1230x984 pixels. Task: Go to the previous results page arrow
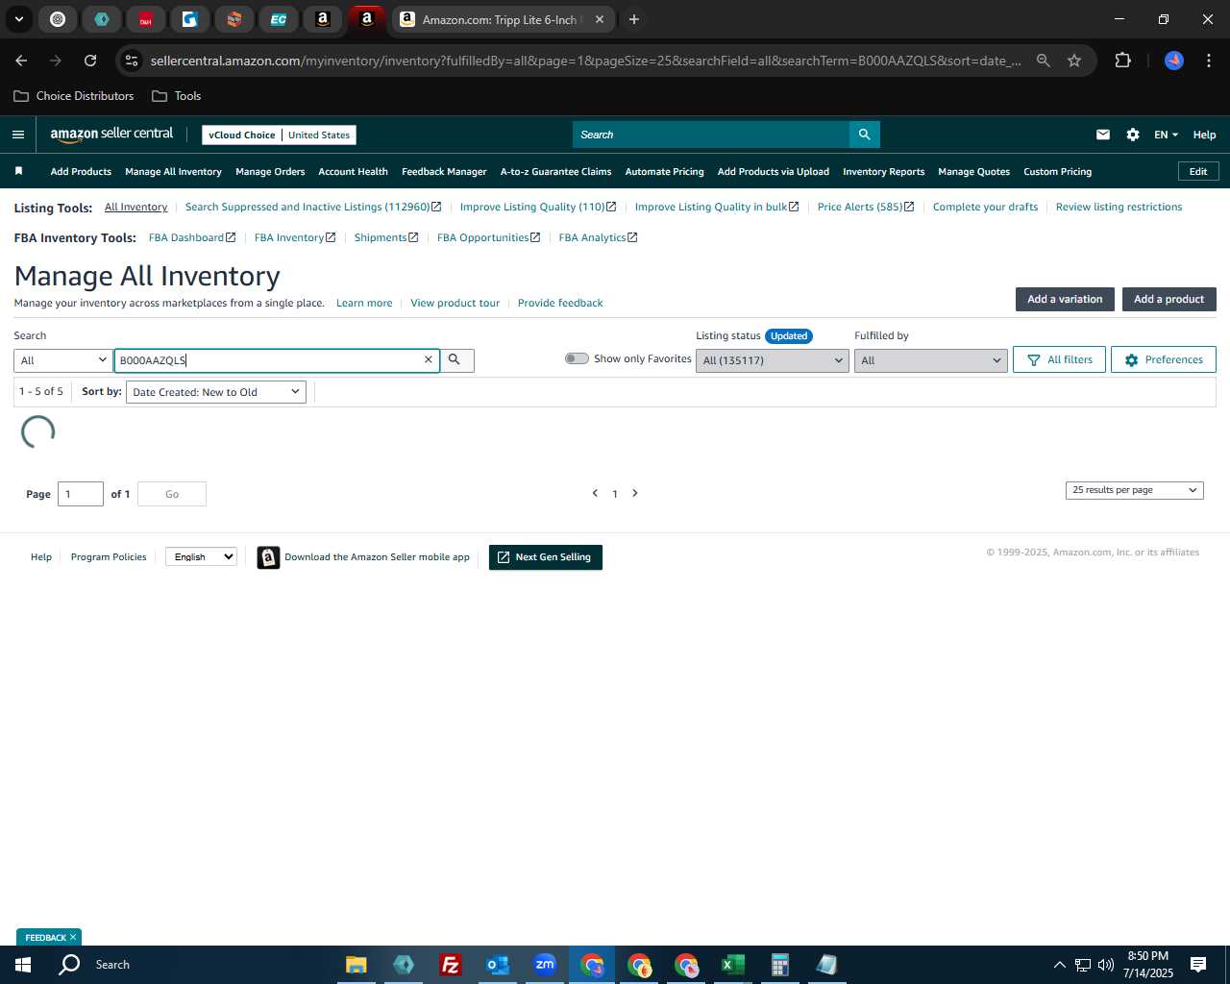click(595, 493)
